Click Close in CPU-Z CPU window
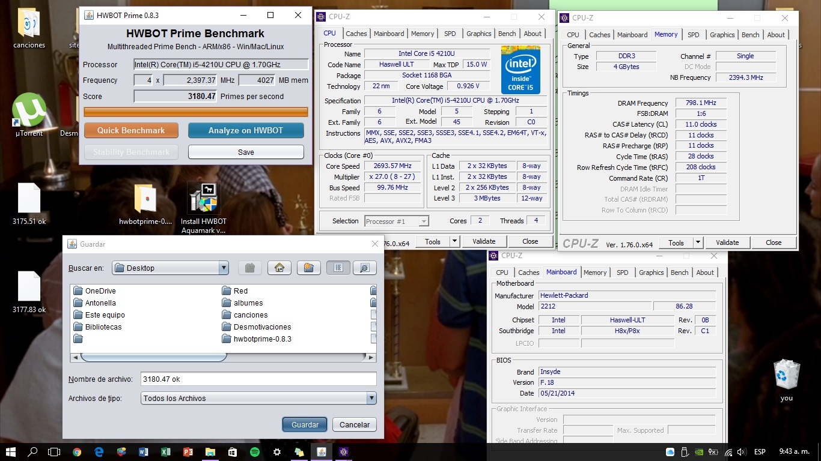 pos(530,241)
